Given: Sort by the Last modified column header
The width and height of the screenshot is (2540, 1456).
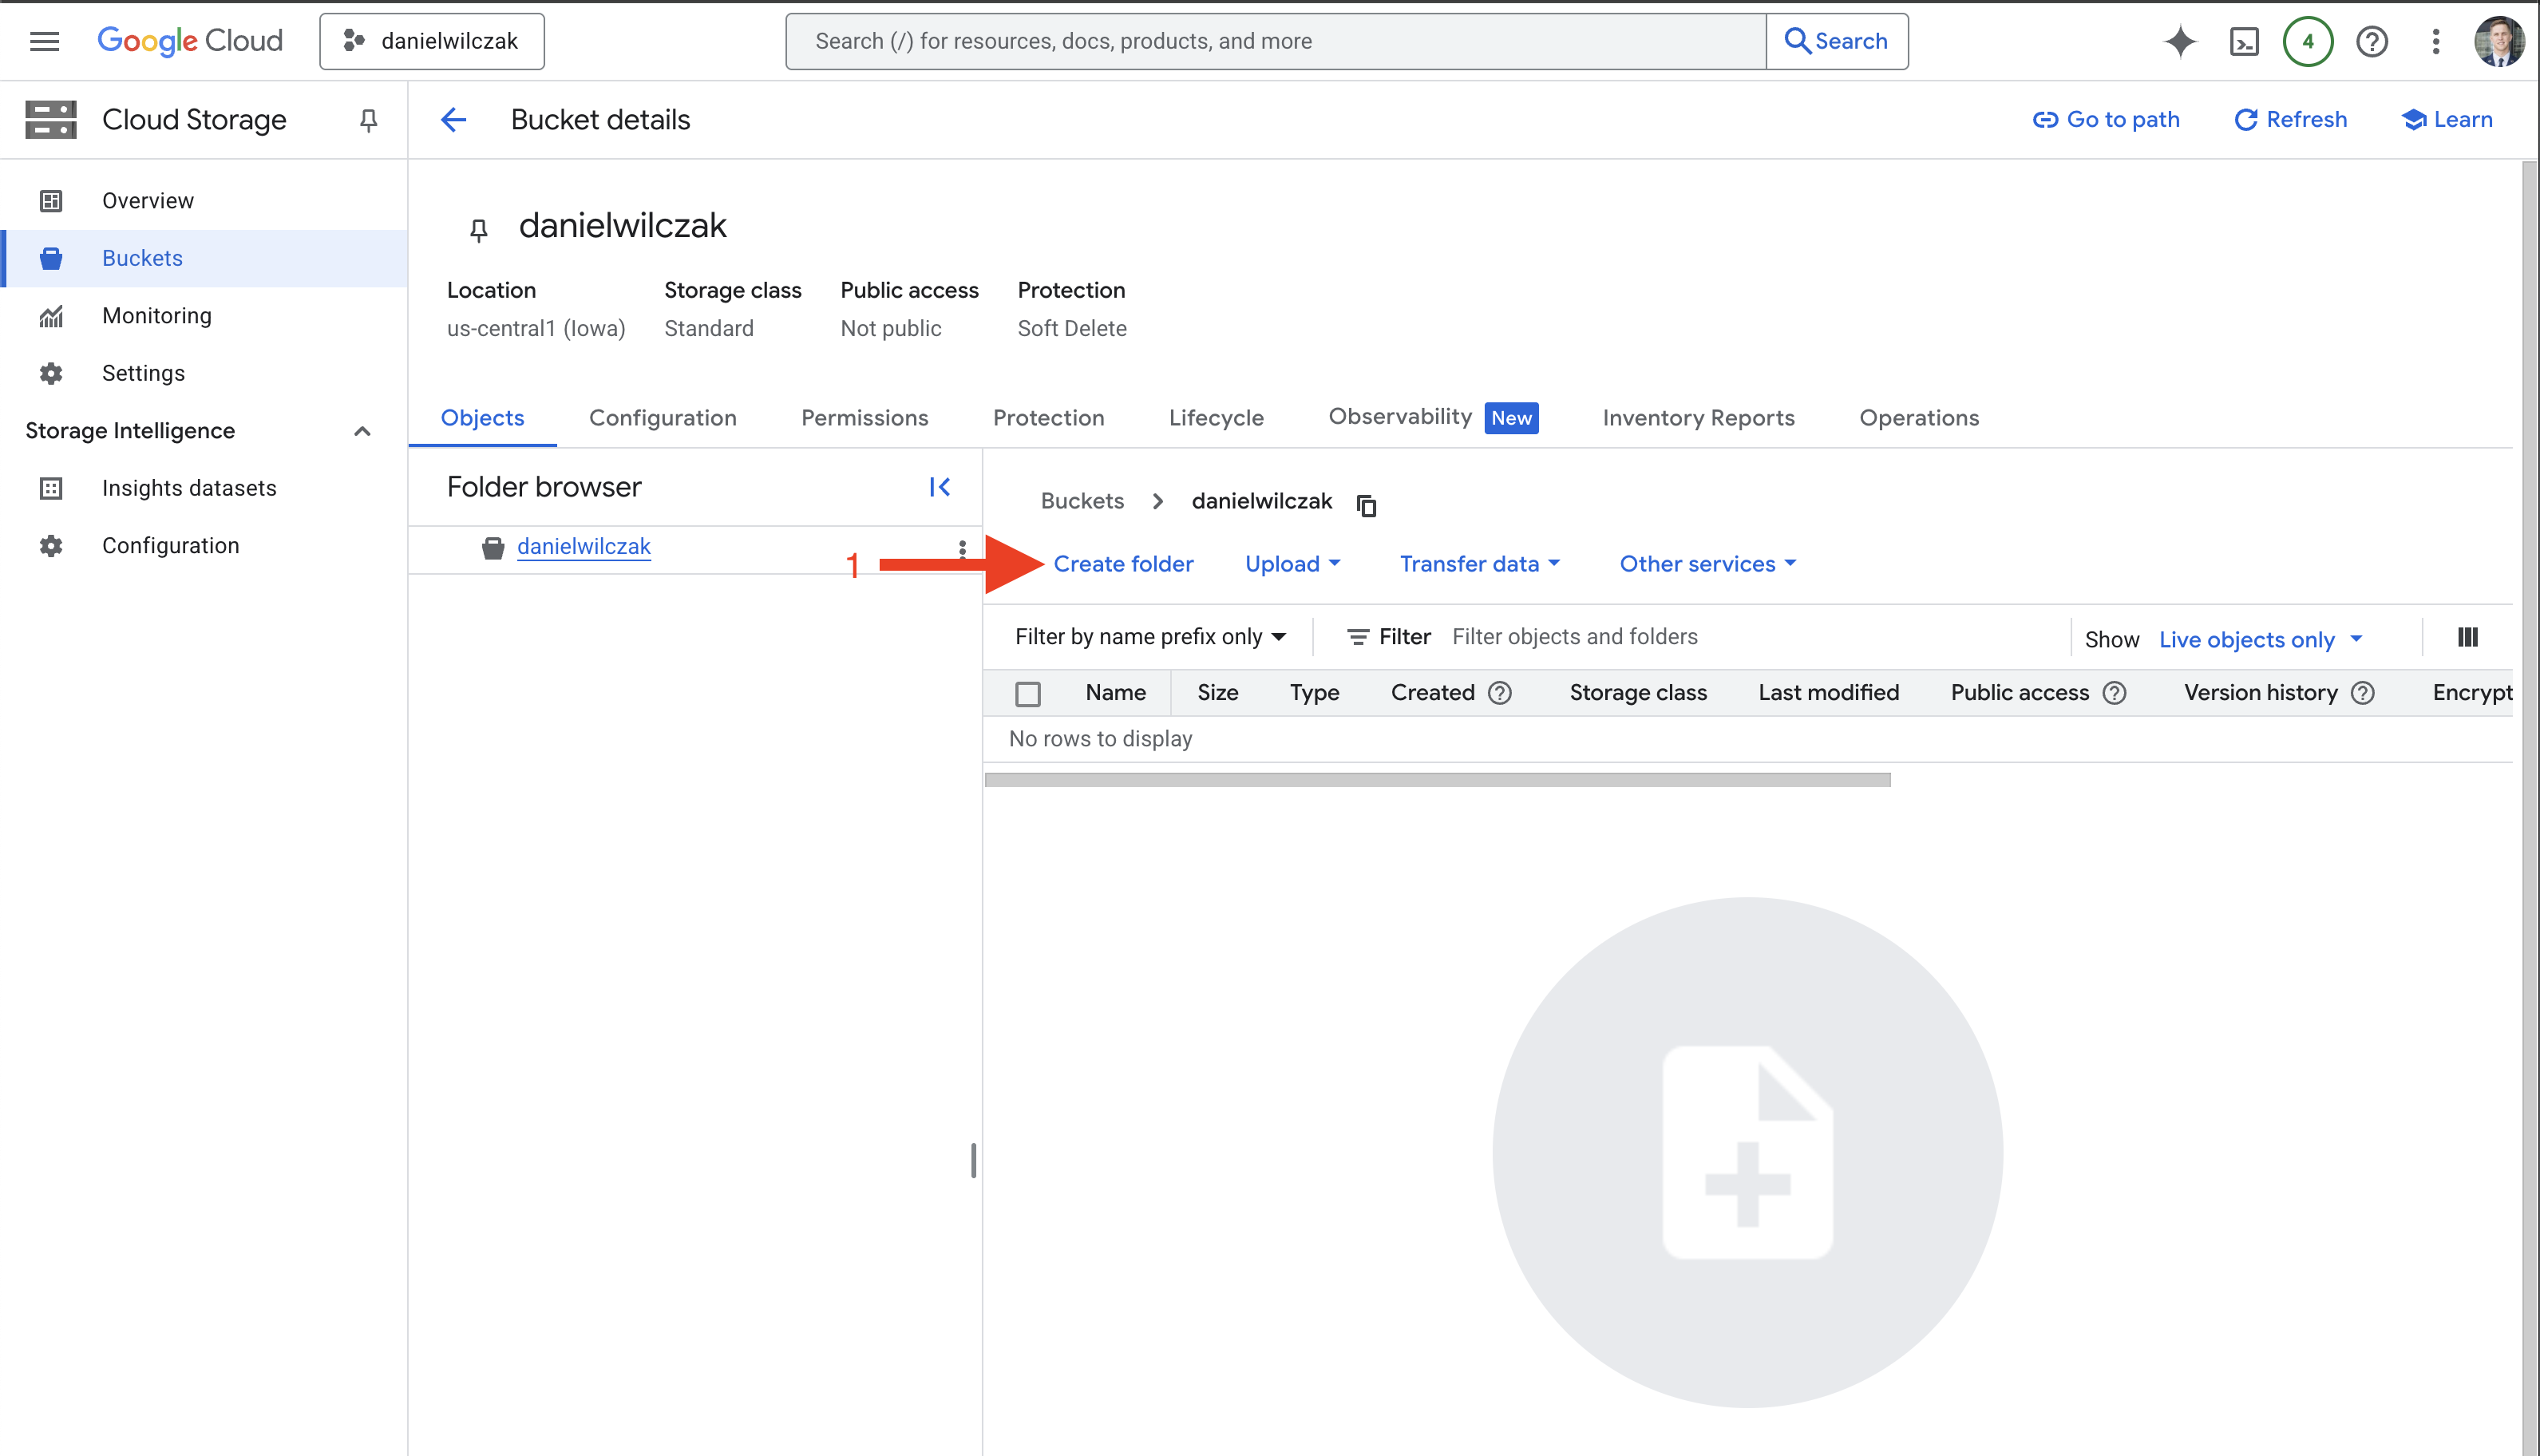Looking at the screenshot, I should pyautogui.click(x=1829, y=693).
